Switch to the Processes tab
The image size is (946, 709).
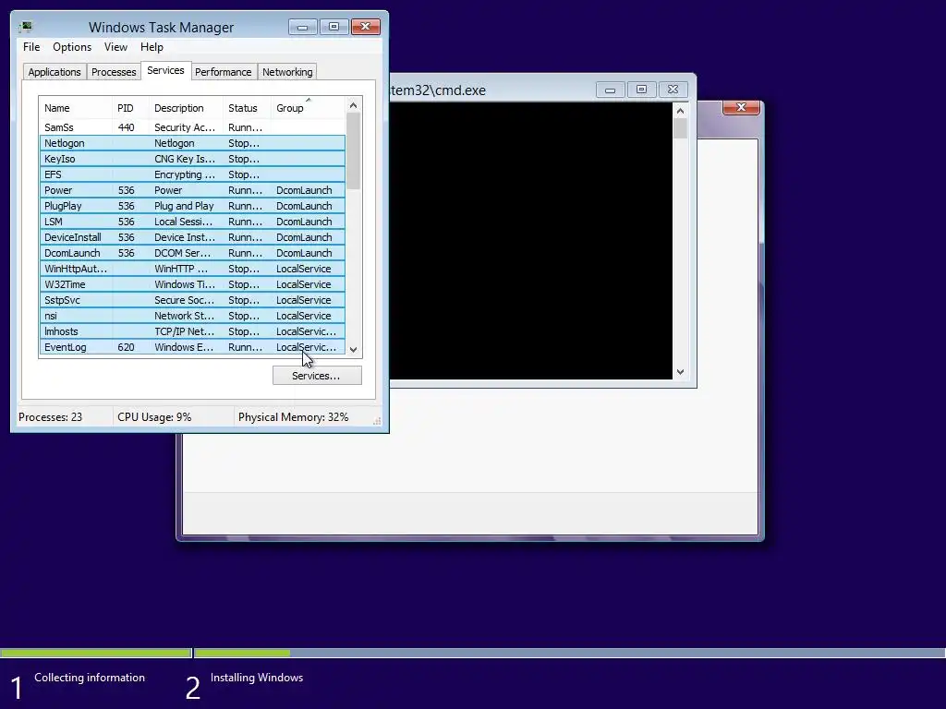pos(114,72)
